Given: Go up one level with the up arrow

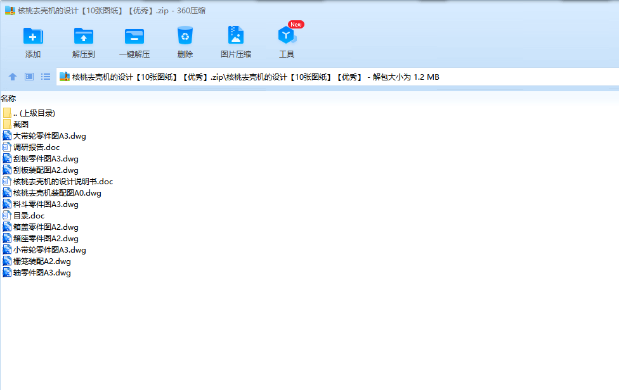Looking at the screenshot, I should tap(13, 77).
